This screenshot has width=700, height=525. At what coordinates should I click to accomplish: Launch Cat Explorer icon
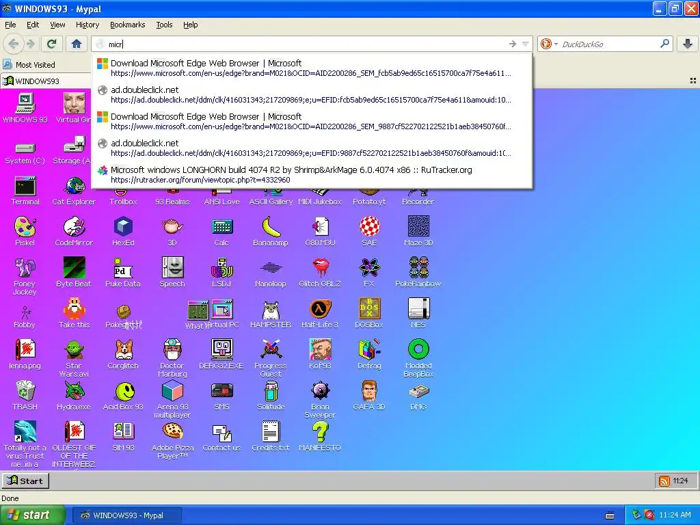tap(74, 191)
